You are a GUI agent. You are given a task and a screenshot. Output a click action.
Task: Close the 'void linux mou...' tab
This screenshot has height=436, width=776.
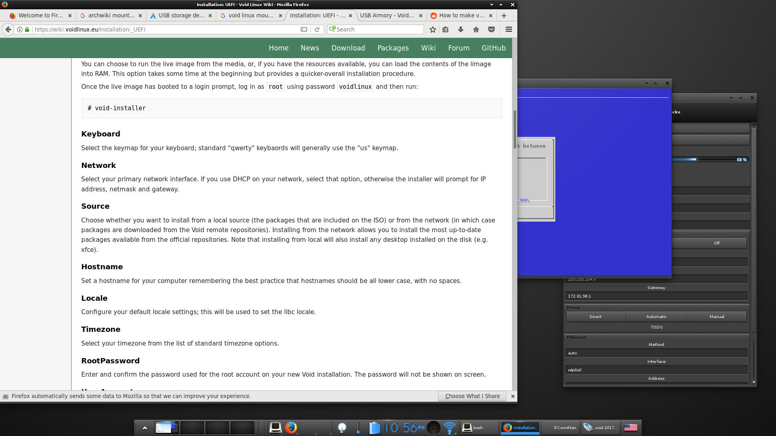280,16
